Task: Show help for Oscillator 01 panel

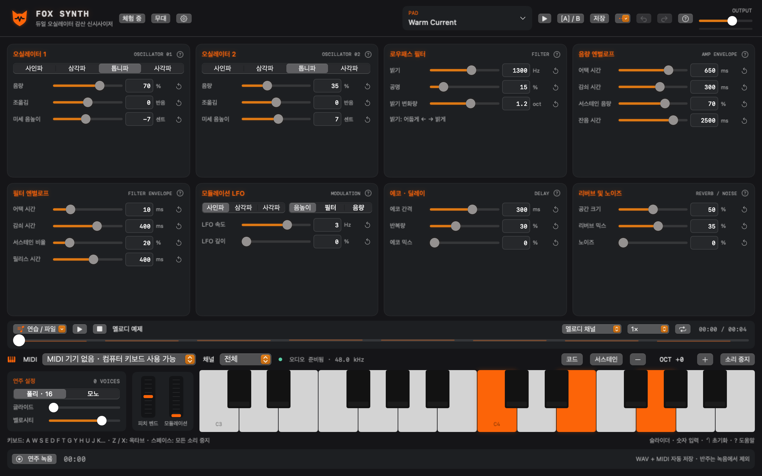Action: pyautogui.click(x=180, y=54)
